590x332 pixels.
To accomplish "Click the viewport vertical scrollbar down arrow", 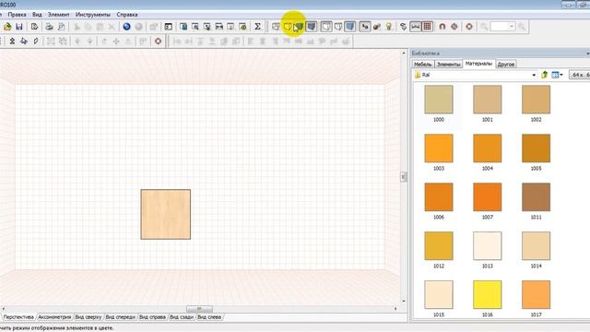I will 404,302.
